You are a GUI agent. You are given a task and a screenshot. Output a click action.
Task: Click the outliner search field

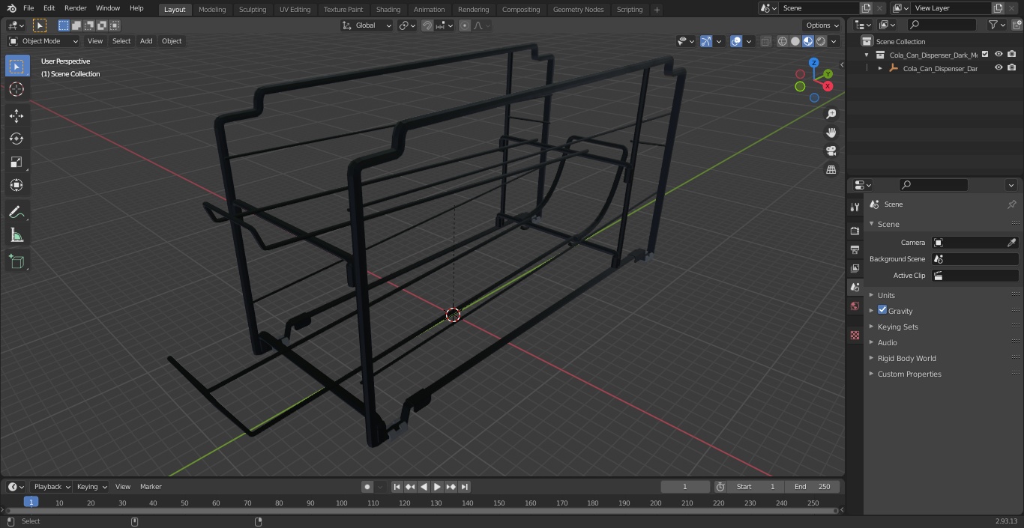(942, 25)
